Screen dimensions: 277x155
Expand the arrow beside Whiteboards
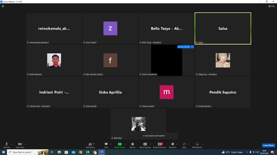[x=203, y=144]
